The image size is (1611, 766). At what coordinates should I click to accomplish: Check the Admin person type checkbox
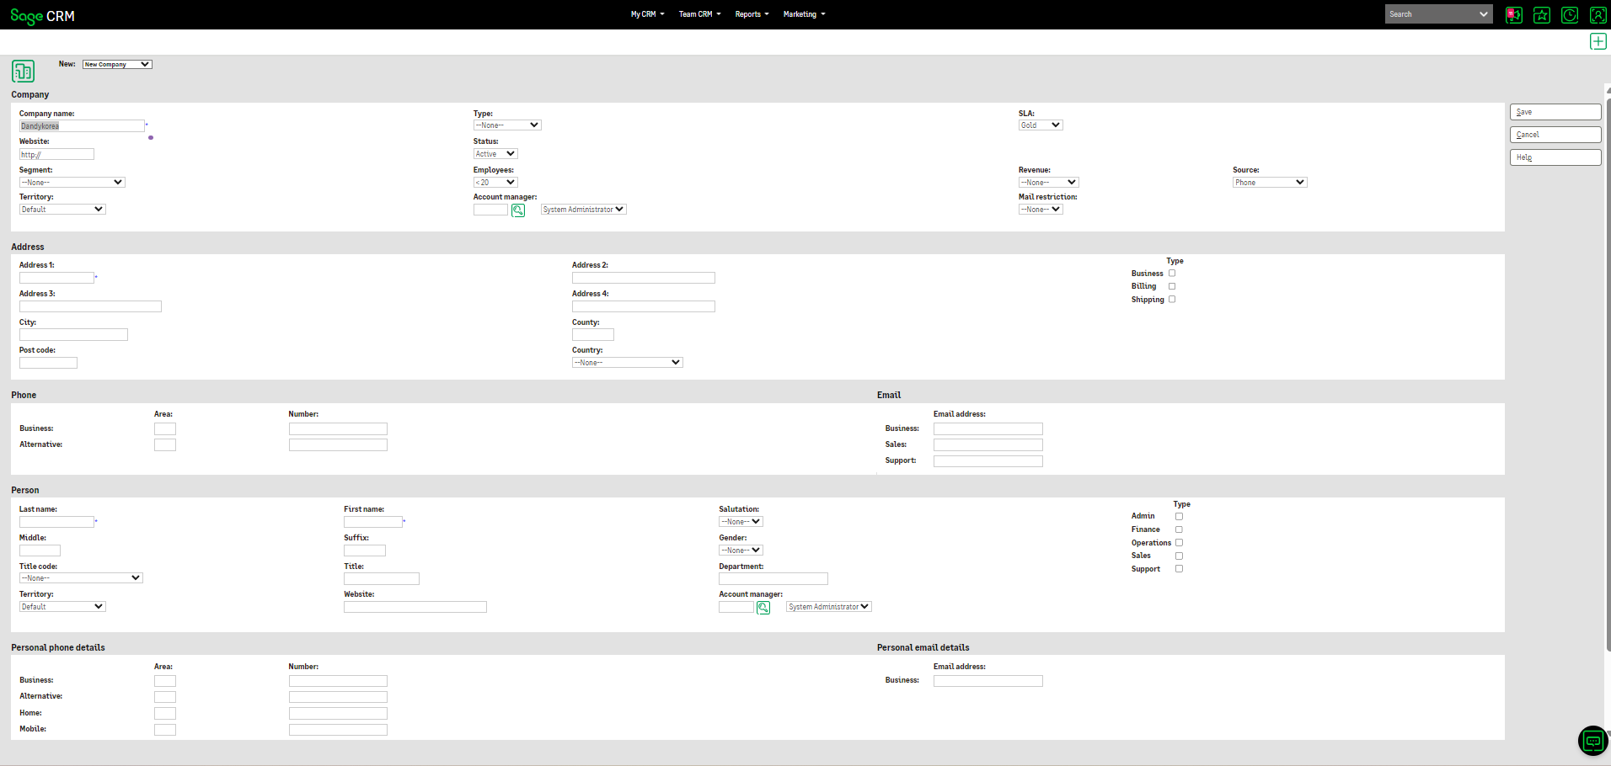click(1179, 516)
